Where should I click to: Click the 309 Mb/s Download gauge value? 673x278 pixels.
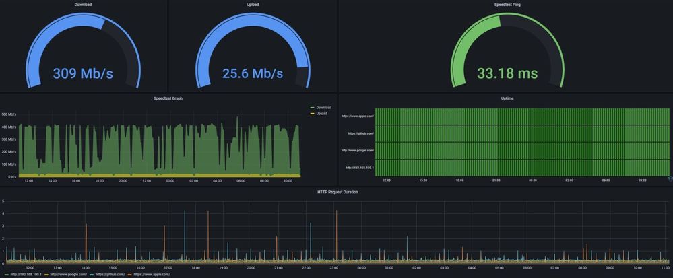click(x=83, y=73)
